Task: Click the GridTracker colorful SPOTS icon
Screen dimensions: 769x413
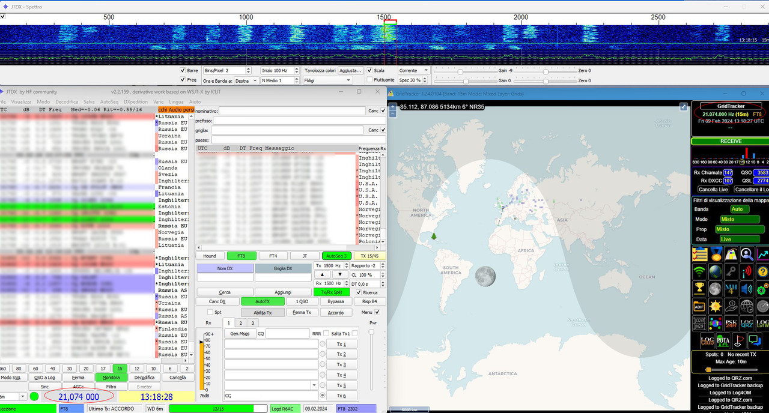Action: pos(715,324)
